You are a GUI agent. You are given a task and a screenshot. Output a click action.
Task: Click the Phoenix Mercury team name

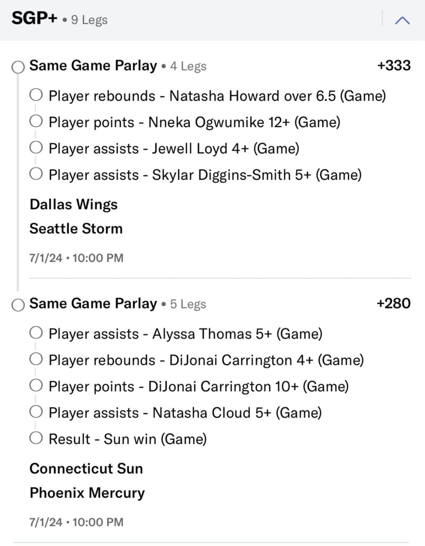[x=87, y=493]
